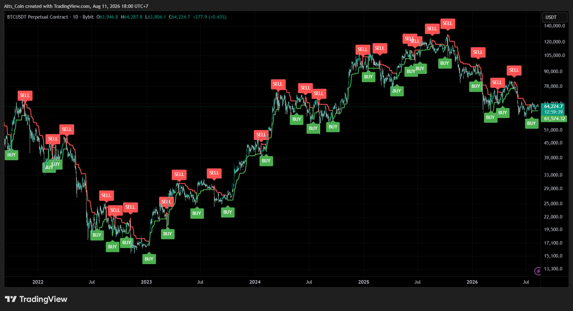
Task: Click the open value O63,946.8
Action: coord(107,17)
